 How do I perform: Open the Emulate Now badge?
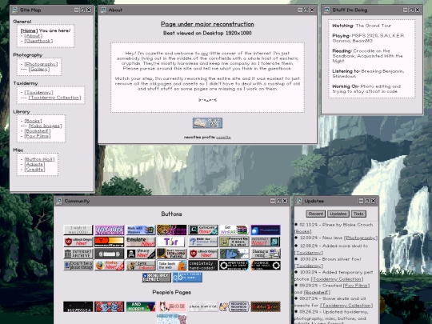click(x=141, y=242)
